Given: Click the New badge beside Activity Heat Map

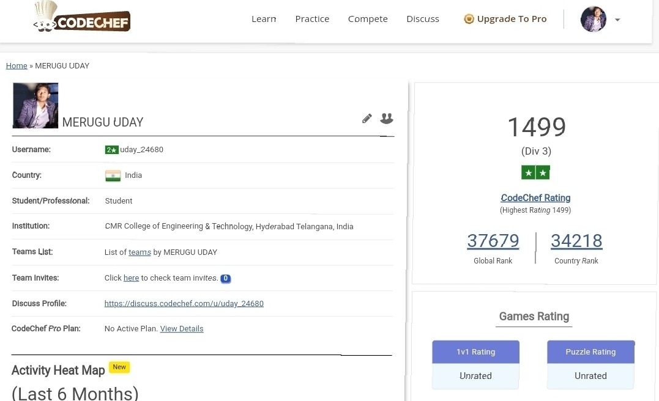Looking at the screenshot, I should coord(119,367).
